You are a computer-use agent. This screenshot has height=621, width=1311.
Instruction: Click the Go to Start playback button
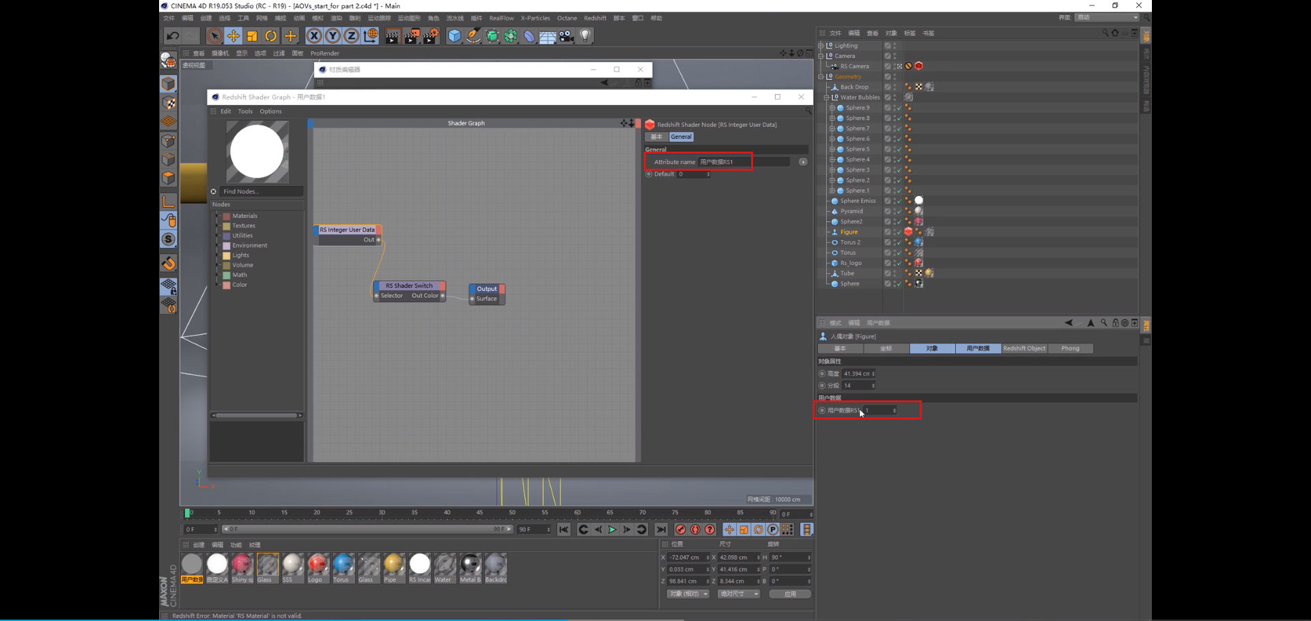tap(564, 529)
